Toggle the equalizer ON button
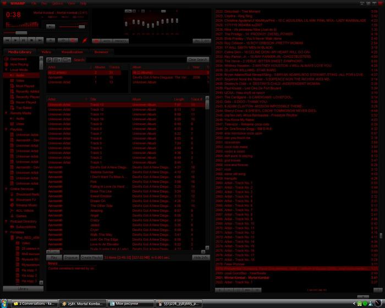 [96, 41]
